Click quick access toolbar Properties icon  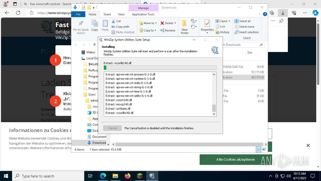click(x=84, y=8)
